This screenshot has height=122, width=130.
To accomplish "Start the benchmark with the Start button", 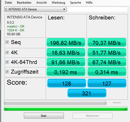I will click(44, 116).
